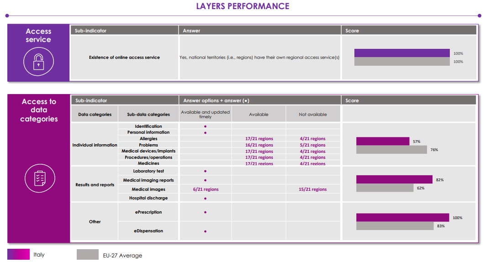This screenshot has width=485, height=262.
Task: Click the Other data category cell
Action: pos(95,221)
